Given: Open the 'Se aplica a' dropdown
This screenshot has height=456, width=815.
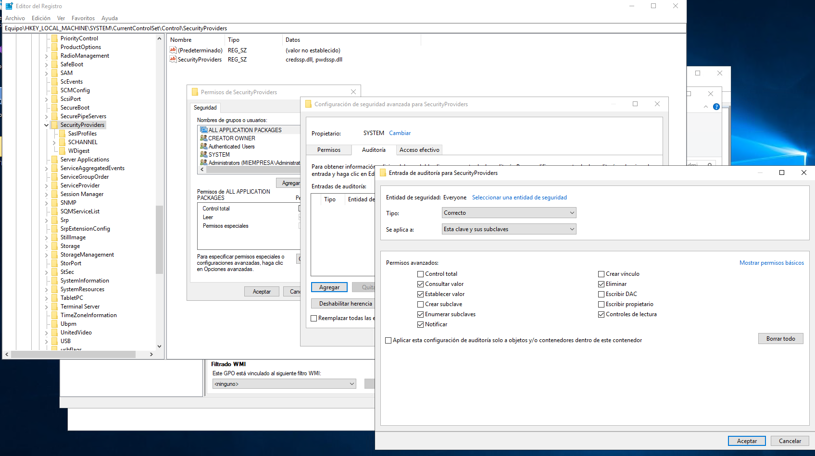Looking at the screenshot, I should point(509,229).
